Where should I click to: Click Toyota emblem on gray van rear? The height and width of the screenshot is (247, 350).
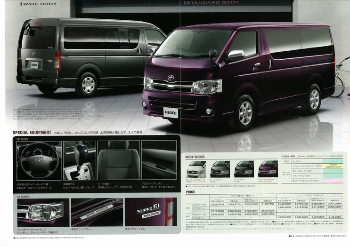click(34, 54)
